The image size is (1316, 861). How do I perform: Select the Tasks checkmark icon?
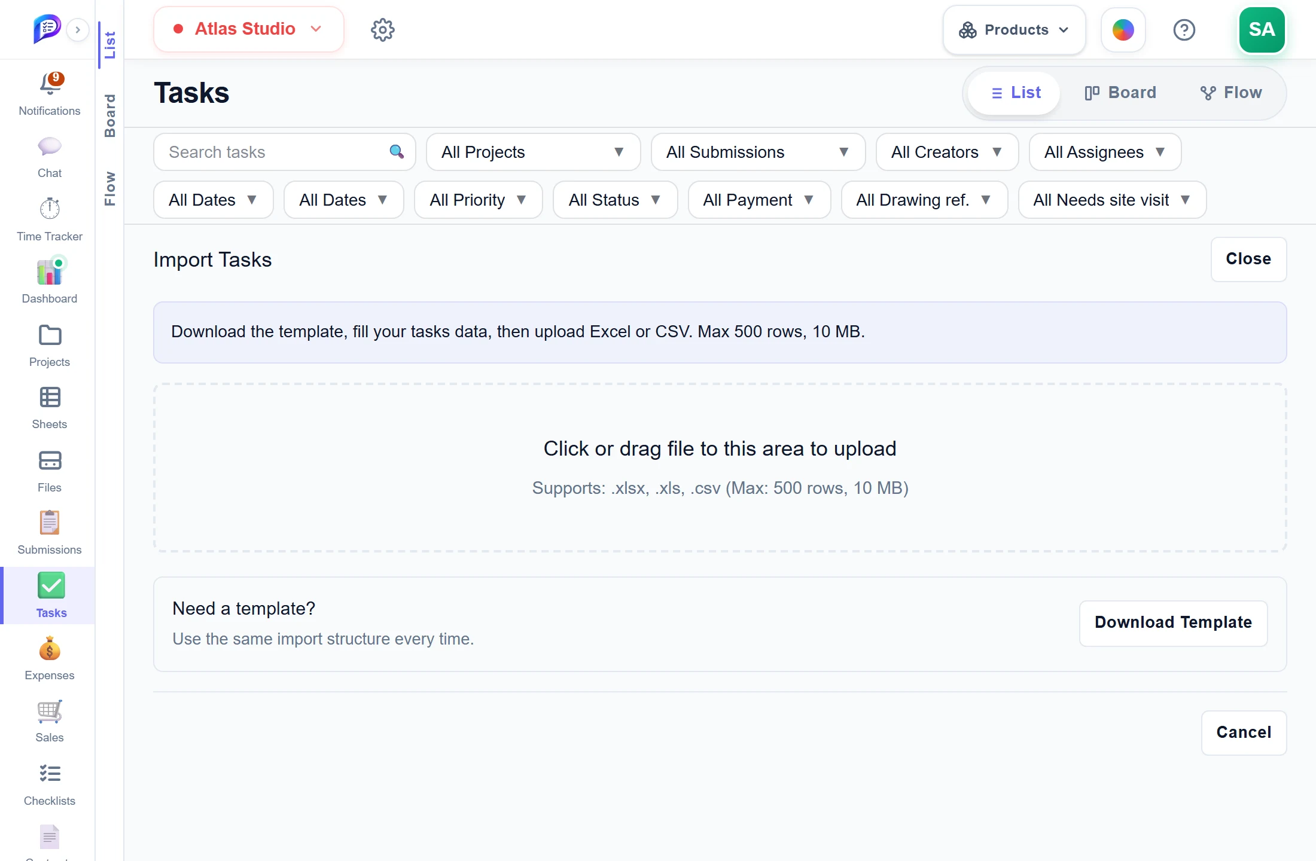[51, 586]
